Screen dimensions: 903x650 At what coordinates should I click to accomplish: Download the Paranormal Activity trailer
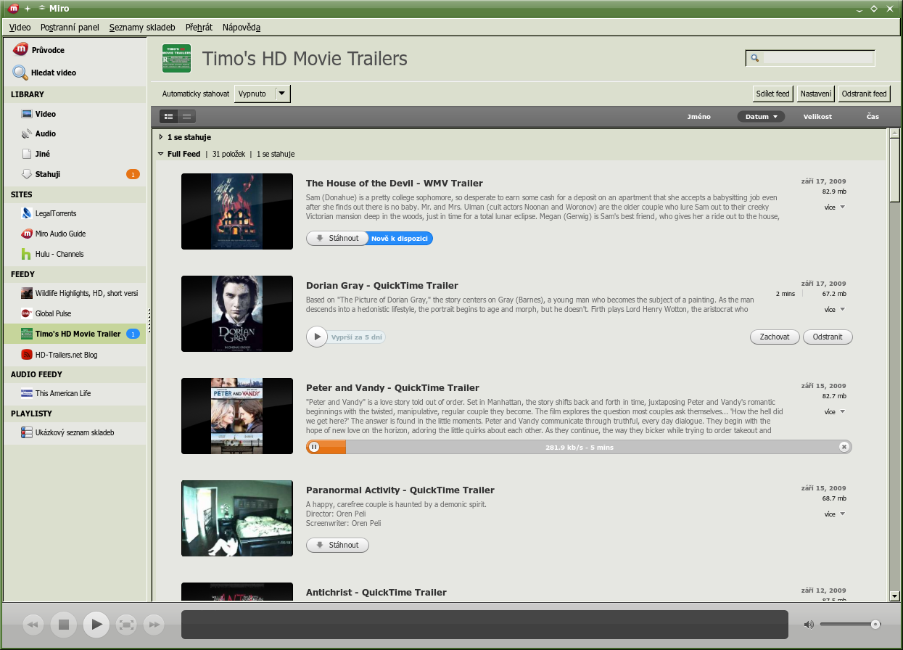tap(337, 545)
